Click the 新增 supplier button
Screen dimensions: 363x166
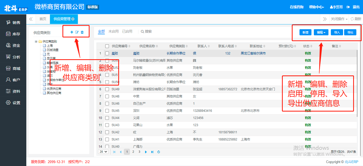tap(306, 32)
